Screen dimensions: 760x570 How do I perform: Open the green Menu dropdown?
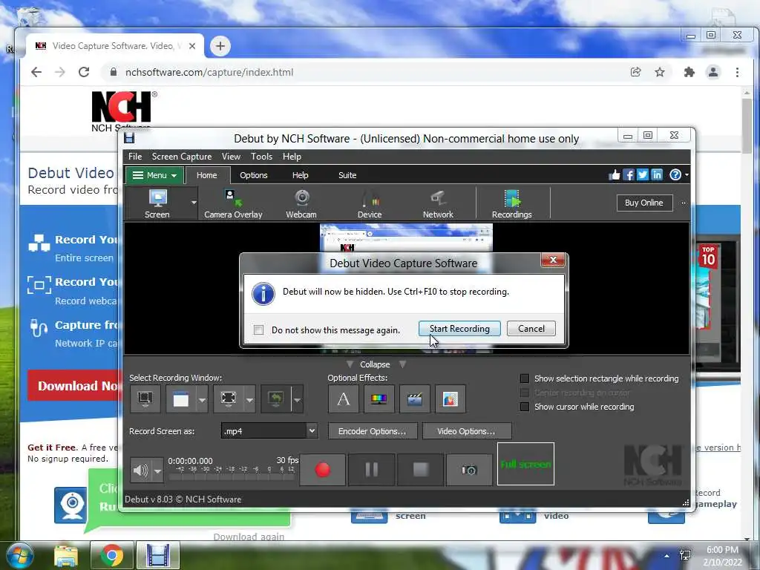(x=154, y=175)
